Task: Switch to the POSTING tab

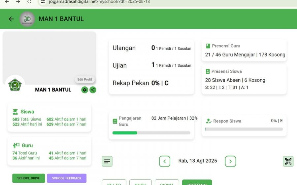Action: pos(197,183)
